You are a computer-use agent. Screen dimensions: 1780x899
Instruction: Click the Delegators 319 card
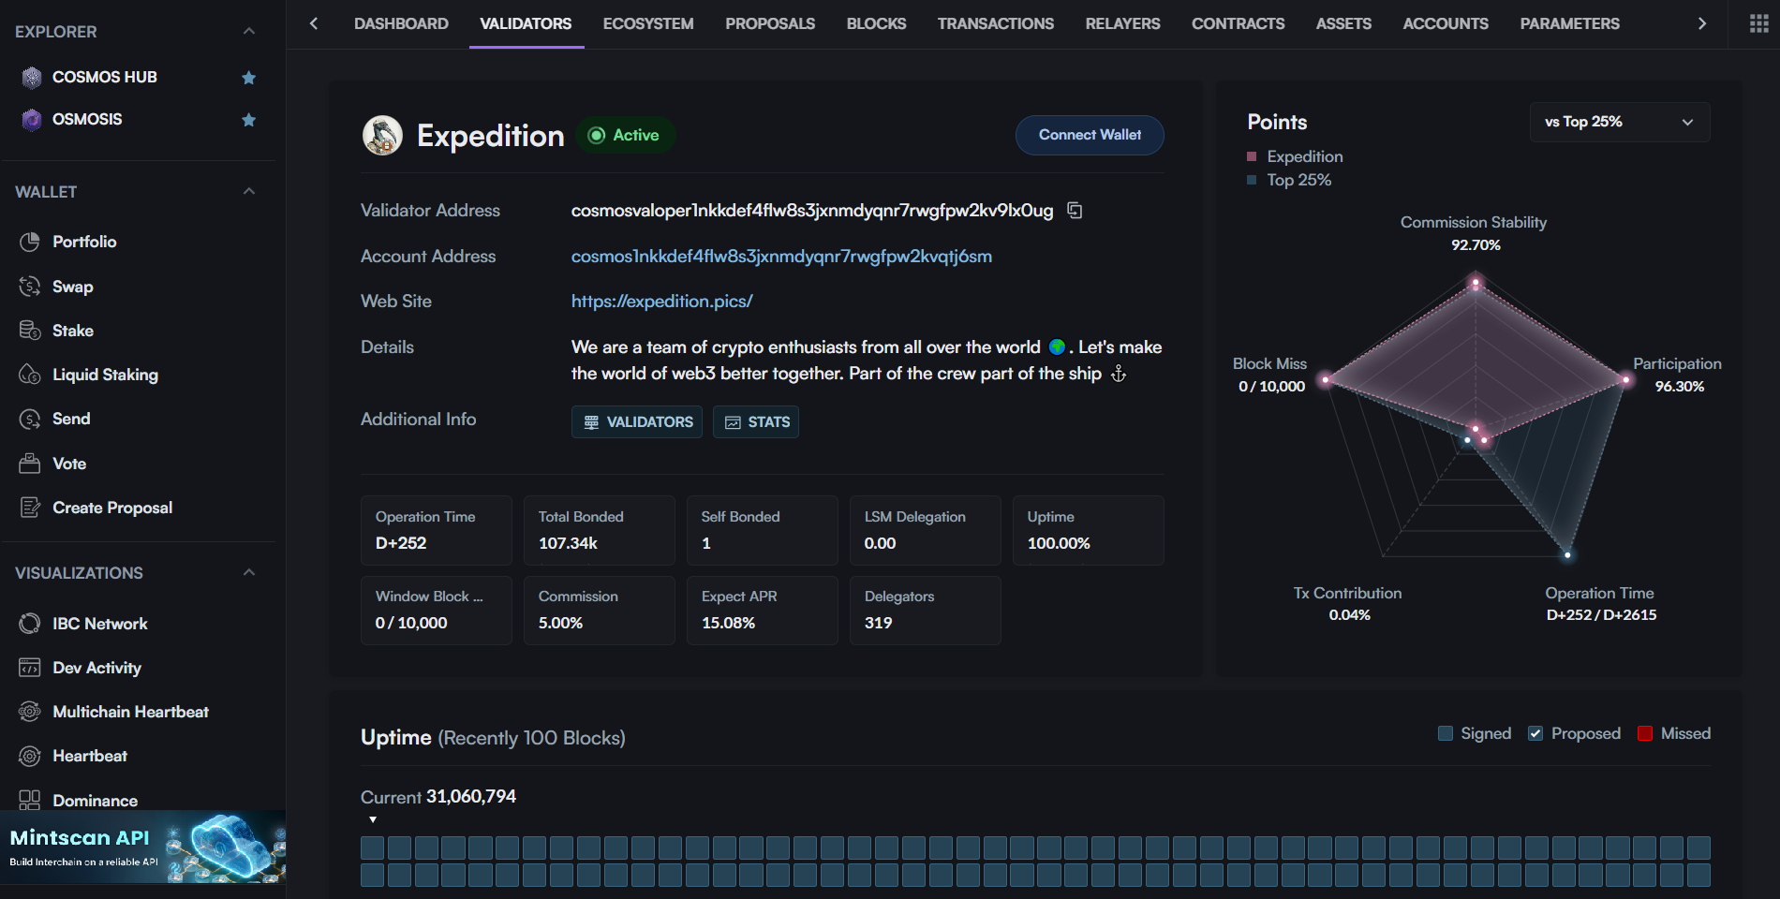pyautogui.click(x=926, y=611)
